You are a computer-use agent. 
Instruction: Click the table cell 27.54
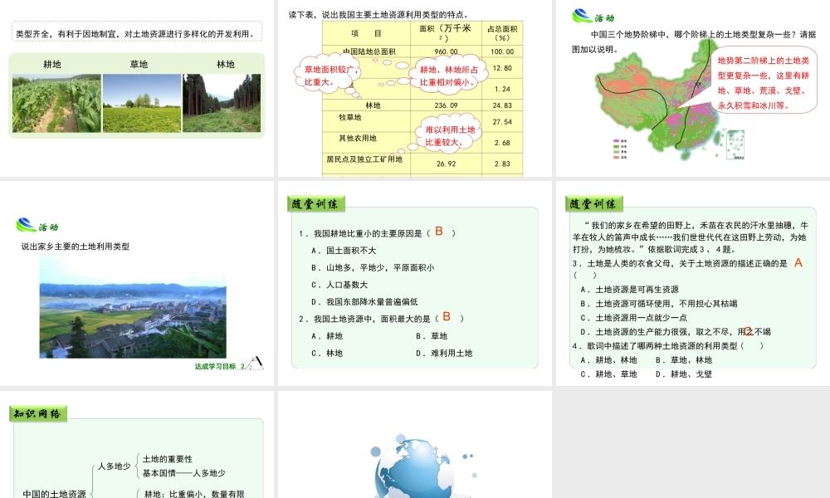(502, 122)
